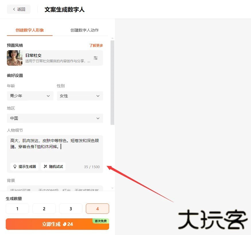Open the 了解更多 link

(x=96, y=45)
